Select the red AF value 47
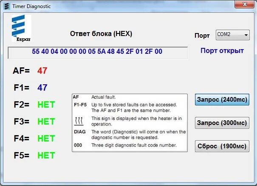The image size is (257, 186). click(x=42, y=71)
